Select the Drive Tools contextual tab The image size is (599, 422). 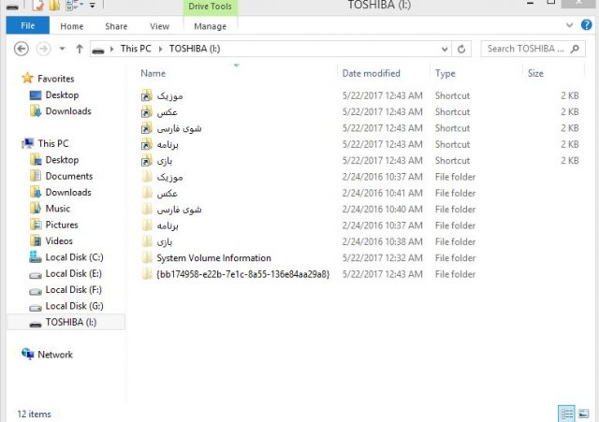210,7
